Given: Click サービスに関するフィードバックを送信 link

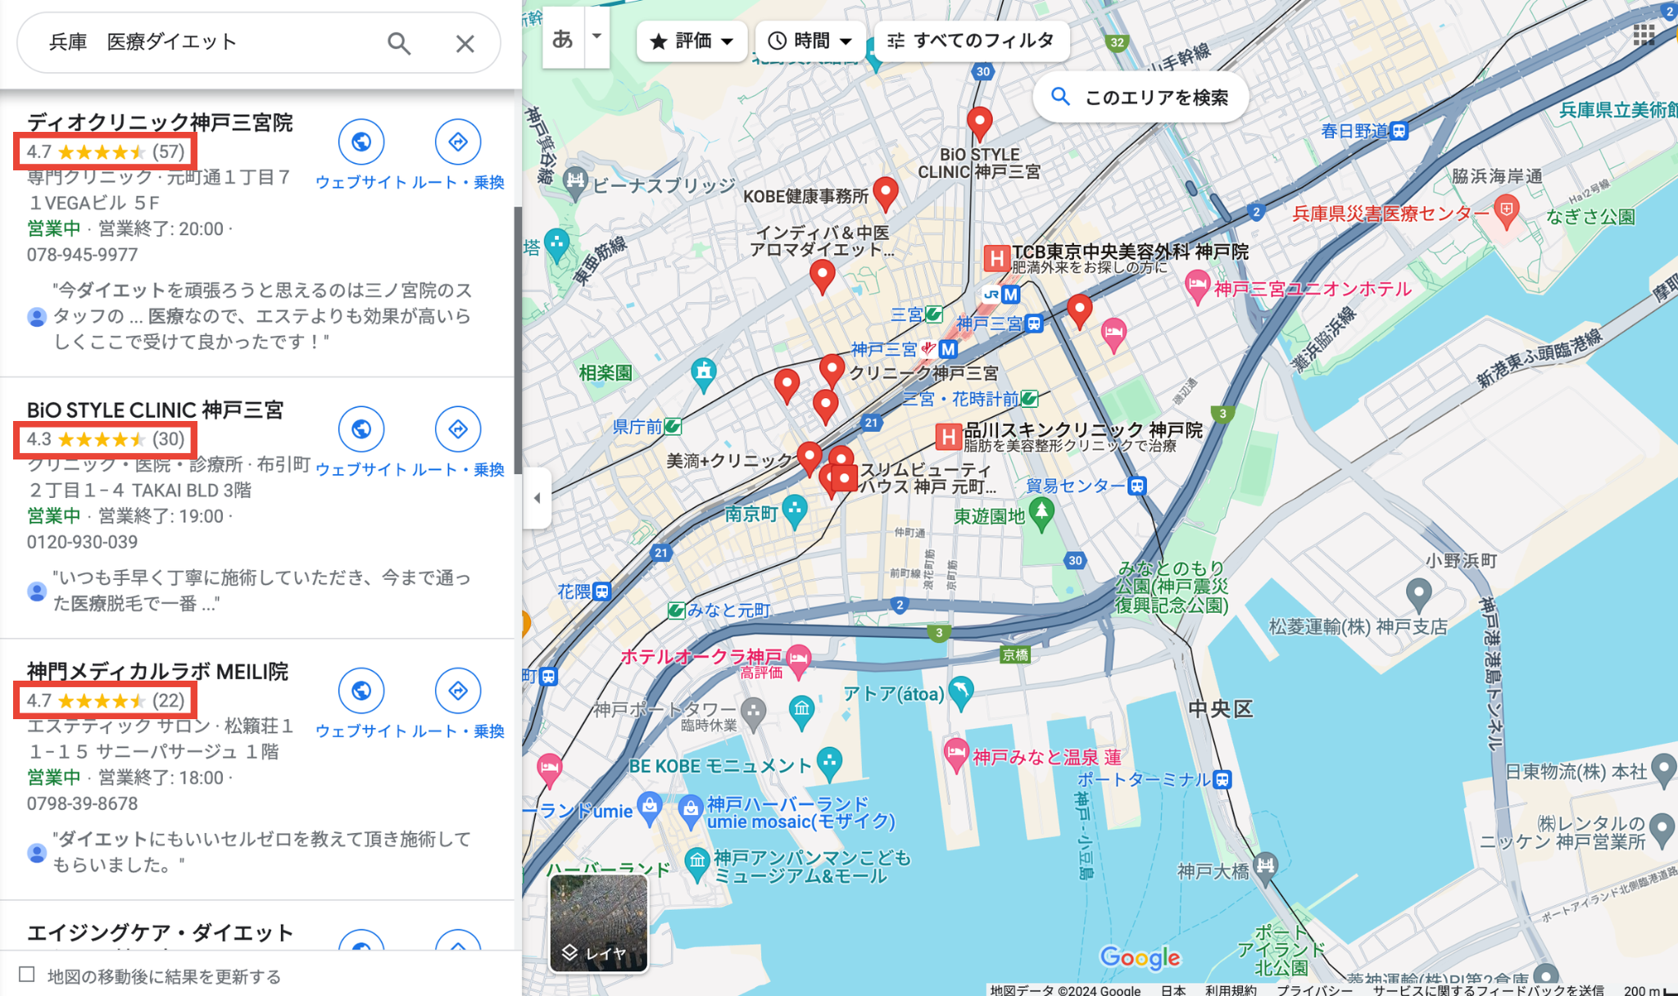Looking at the screenshot, I should point(1489,989).
